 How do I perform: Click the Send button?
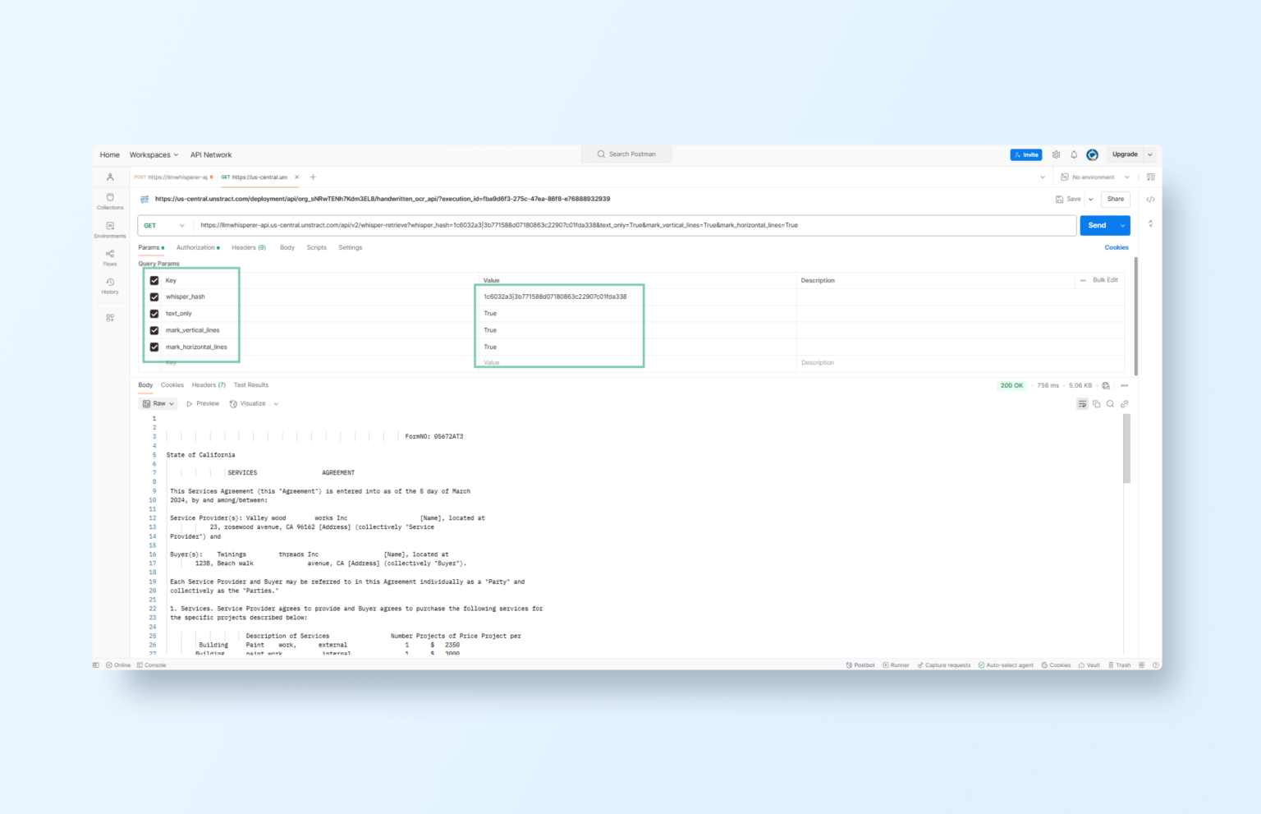[1096, 225]
